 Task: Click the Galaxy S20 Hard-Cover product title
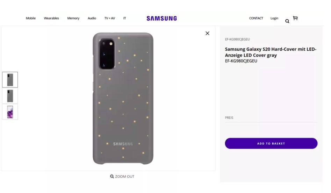pyautogui.click(x=271, y=52)
